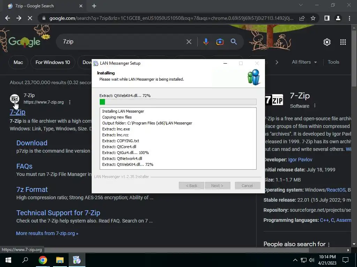This screenshot has height=267, width=357.
Task: Open Chrome tab search dropdown
Action: coord(301,5)
